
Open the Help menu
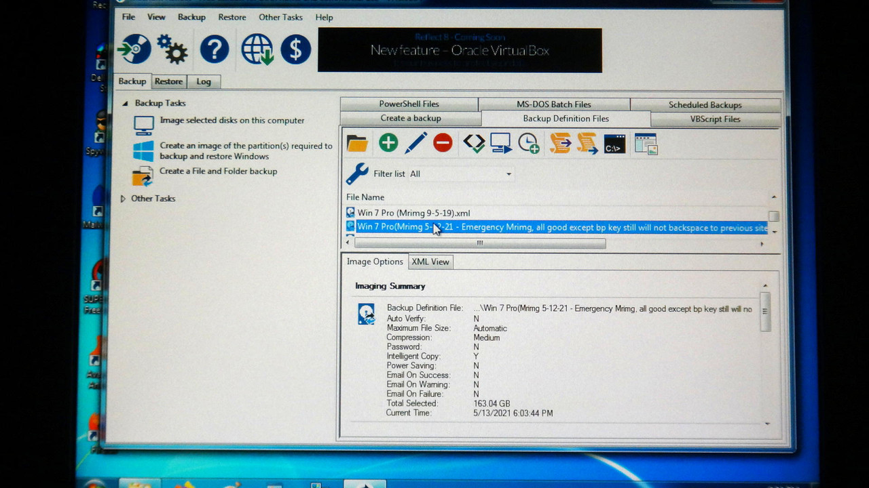[x=324, y=17]
